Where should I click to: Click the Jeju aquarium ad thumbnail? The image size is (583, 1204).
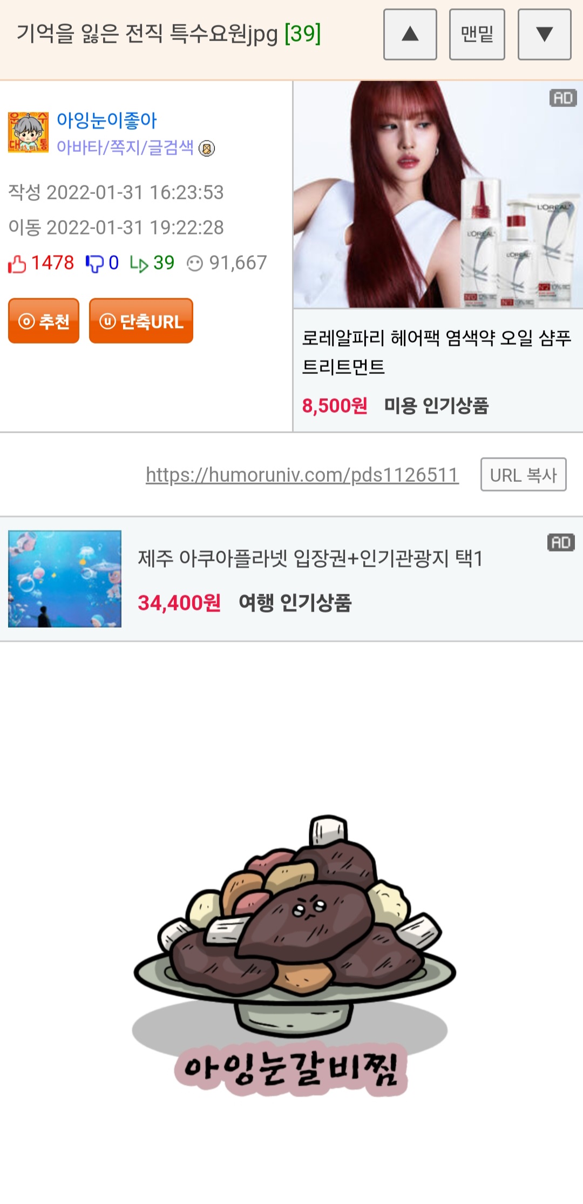[x=65, y=579]
